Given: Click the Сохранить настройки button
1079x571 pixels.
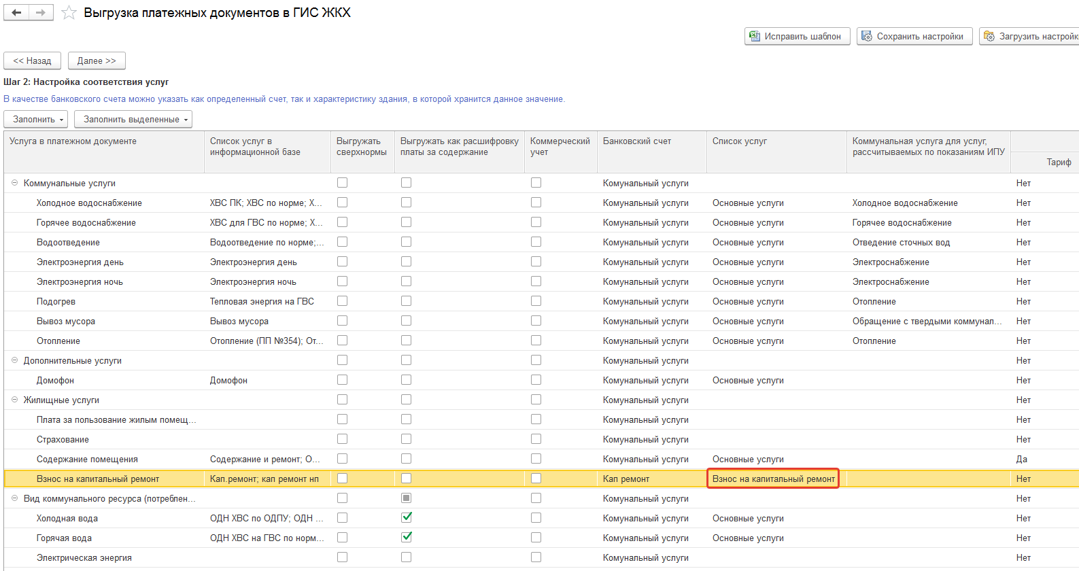Looking at the screenshot, I should click(x=914, y=36).
